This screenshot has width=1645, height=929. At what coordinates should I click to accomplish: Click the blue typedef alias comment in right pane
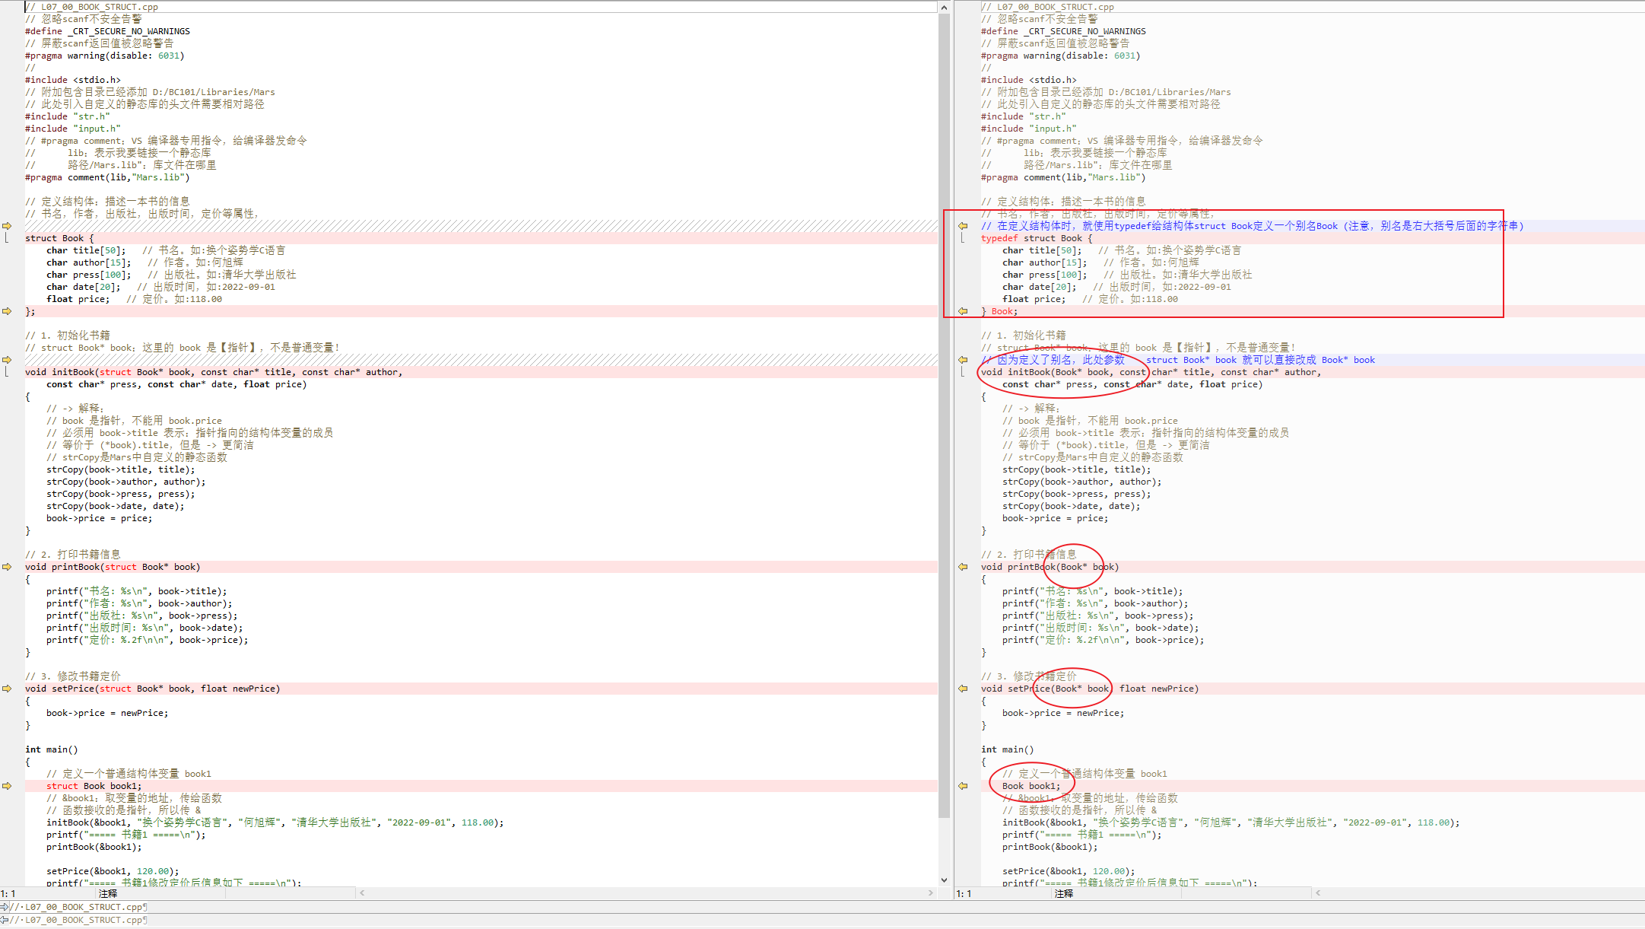(x=1252, y=226)
